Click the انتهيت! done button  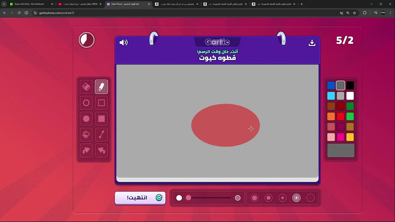tap(140, 198)
